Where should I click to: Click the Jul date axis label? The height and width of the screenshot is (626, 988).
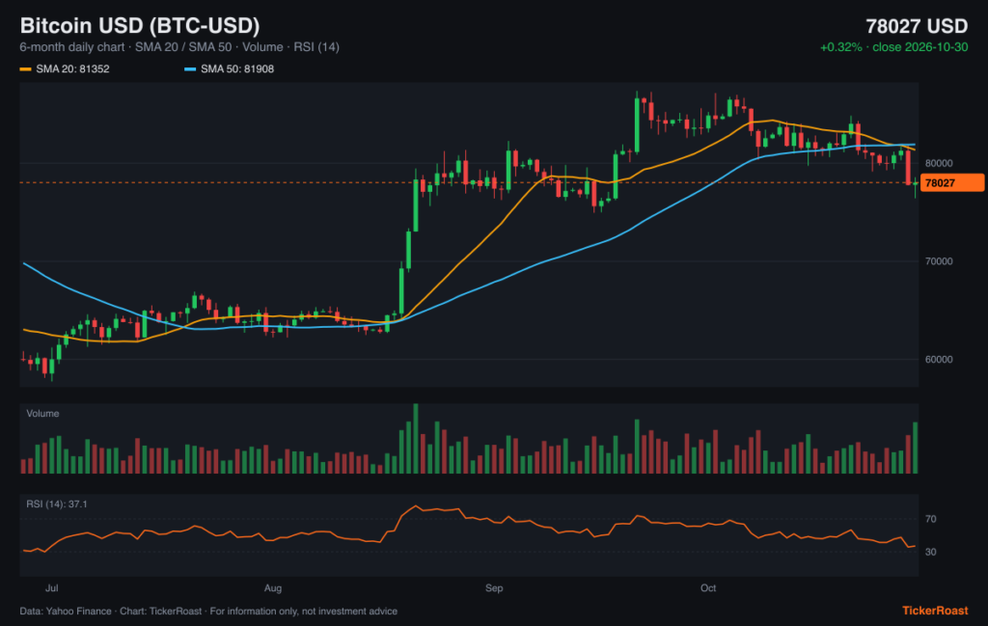pyautogui.click(x=52, y=588)
